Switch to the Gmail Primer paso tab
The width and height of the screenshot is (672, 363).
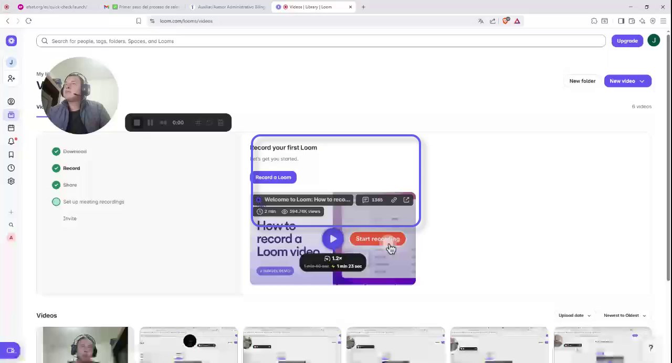(143, 7)
